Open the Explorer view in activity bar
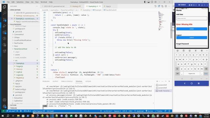Image resolution: width=210 pixels, height=118 pixels. point(4,7)
